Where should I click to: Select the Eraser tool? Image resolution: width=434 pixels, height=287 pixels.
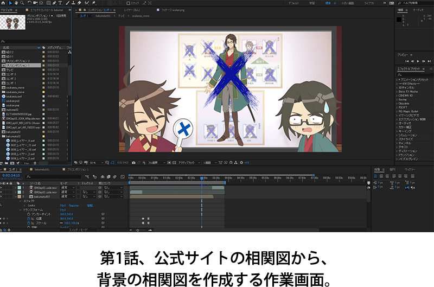click(x=79, y=3)
